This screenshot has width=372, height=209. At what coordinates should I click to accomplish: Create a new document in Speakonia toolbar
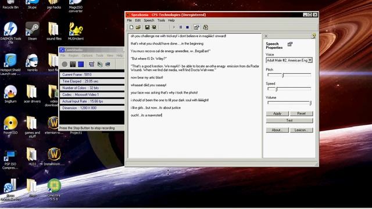131,27
